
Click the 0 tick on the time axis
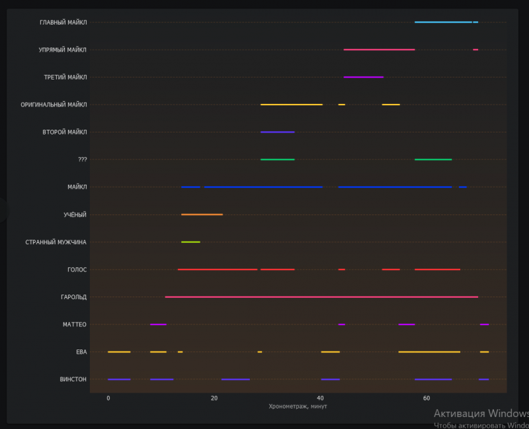tap(108, 399)
